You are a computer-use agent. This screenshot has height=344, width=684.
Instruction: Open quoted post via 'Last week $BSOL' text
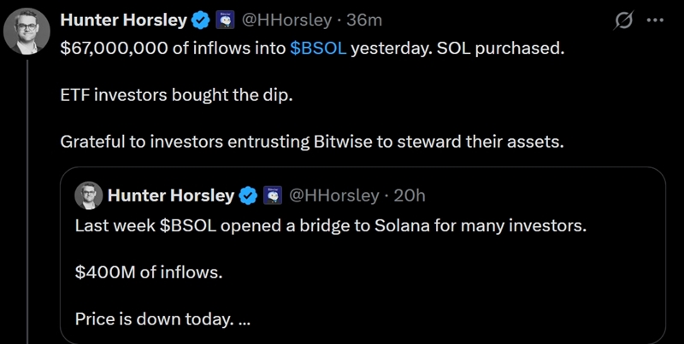point(329,227)
